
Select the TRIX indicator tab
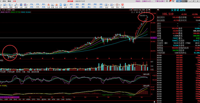(38, 99)
